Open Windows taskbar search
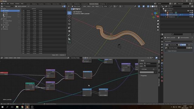This screenshot has height=109, width=194. (7, 107)
